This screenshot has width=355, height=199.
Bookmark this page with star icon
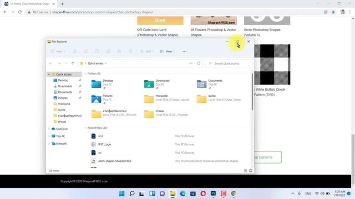pyautogui.click(x=333, y=12)
